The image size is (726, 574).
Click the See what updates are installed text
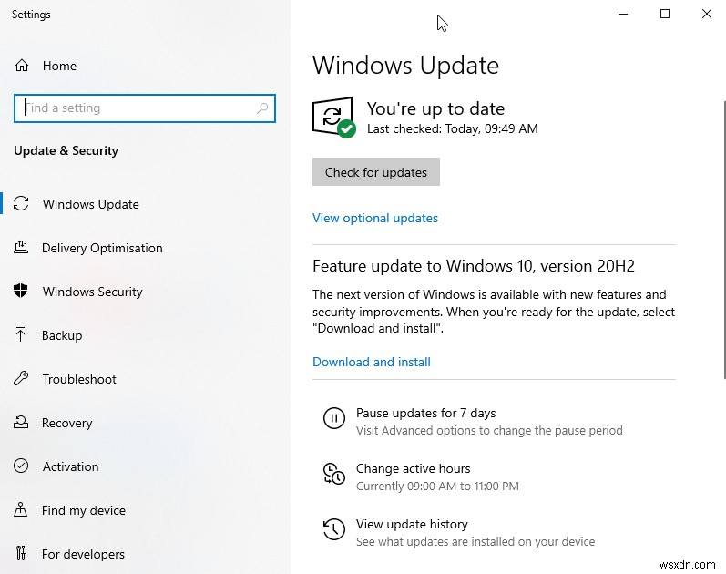coord(475,541)
